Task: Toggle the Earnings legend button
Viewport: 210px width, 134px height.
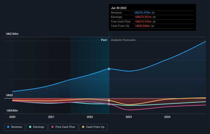Action: tap(37, 127)
